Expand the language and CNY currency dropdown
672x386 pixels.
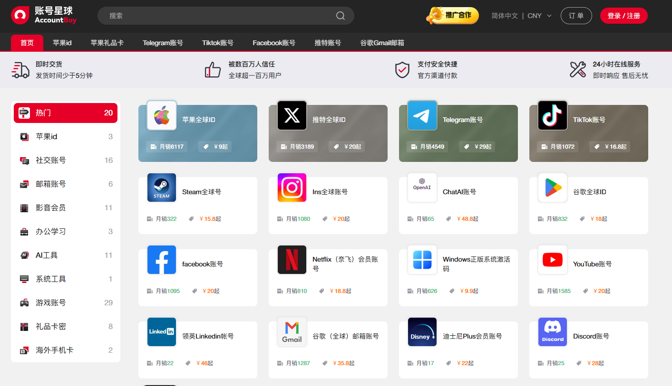(x=522, y=16)
